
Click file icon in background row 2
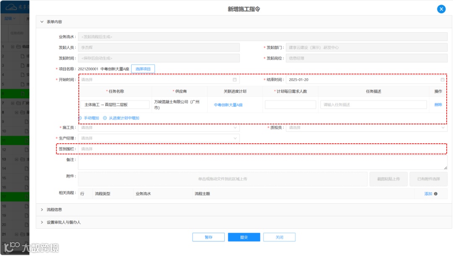(x=23, y=56)
